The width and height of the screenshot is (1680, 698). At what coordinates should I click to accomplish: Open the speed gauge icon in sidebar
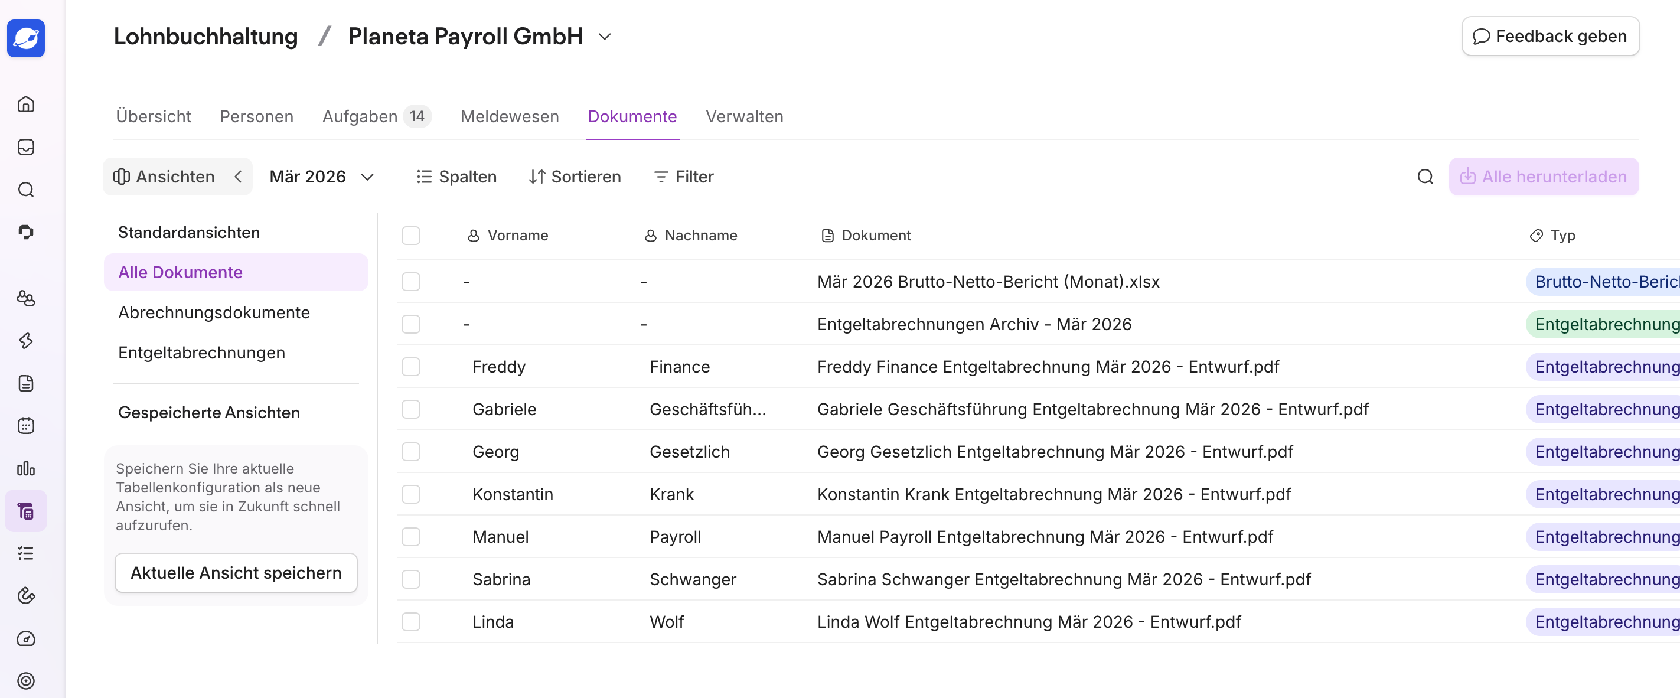26,638
